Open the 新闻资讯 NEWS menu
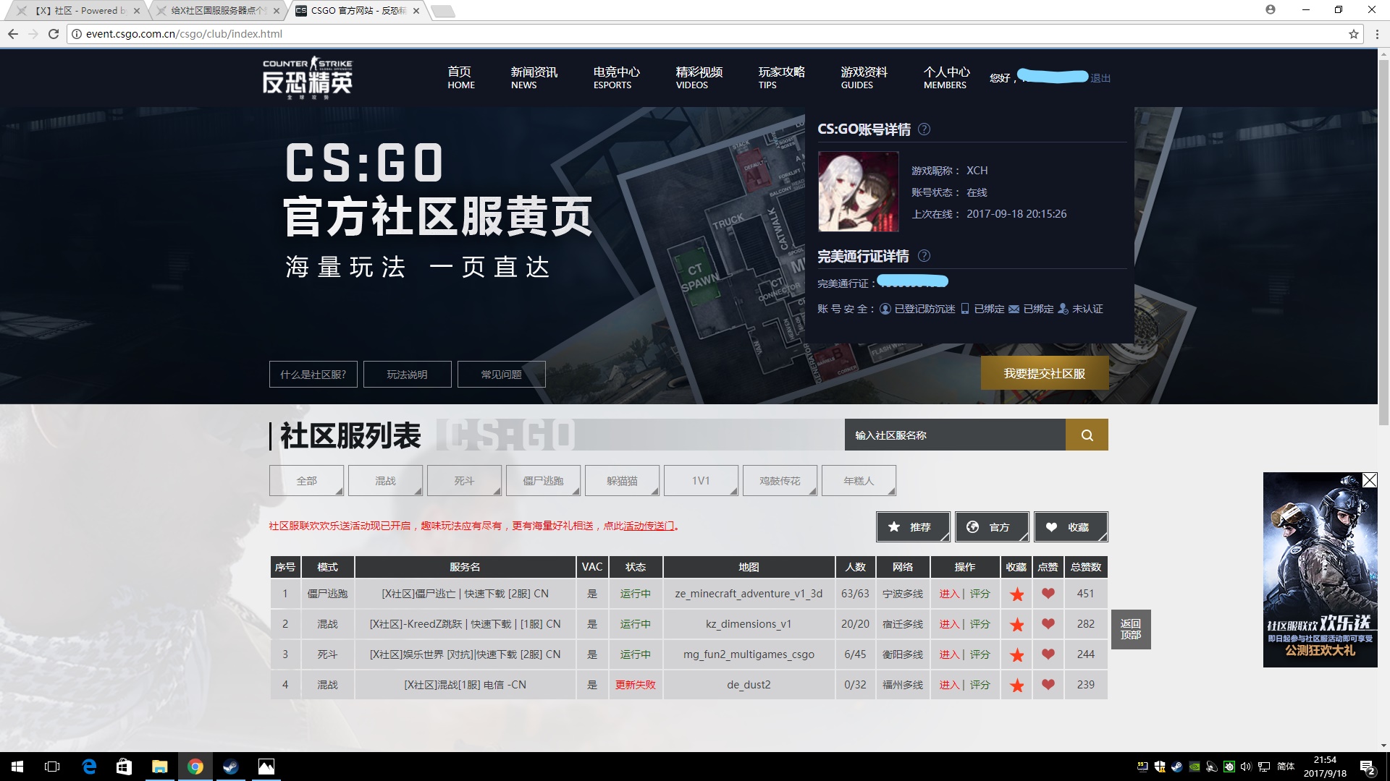This screenshot has height=781, width=1390. coord(533,77)
